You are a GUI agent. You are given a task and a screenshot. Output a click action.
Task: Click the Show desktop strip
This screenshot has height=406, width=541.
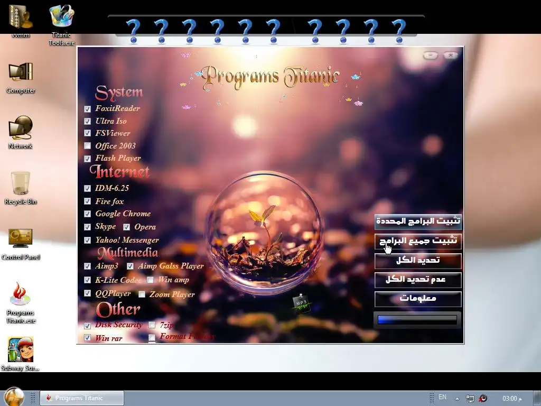pyautogui.click(x=537, y=399)
